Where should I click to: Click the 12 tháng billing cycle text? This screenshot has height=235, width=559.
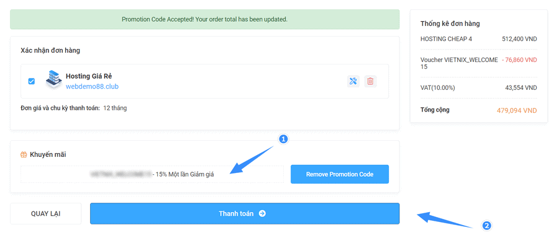click(115, 108)
